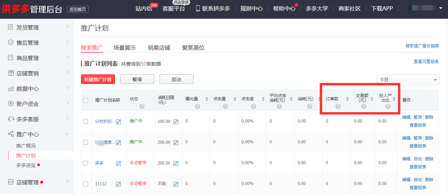448x194 pixels.
Task: Expand 店铺营销 chevron
Action: pos(67,72)
